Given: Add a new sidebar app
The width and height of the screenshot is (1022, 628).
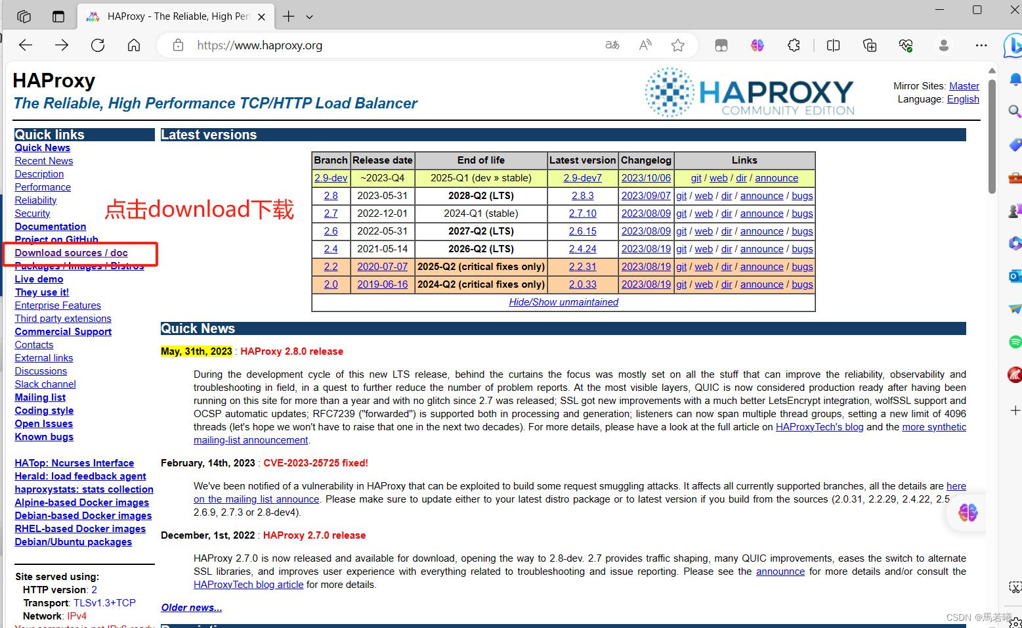Looking at the screenshot, I should [x=1015, y=410].
